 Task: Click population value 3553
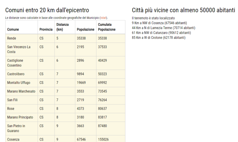(x=80, y=91)
